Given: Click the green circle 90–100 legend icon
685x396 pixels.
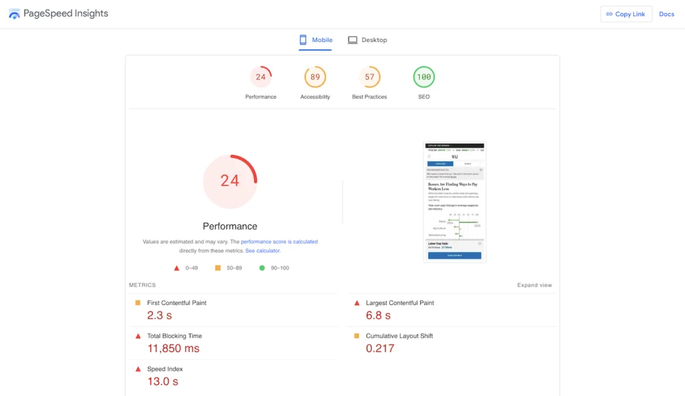Looking at the screenshot, I should coord(262,268).
